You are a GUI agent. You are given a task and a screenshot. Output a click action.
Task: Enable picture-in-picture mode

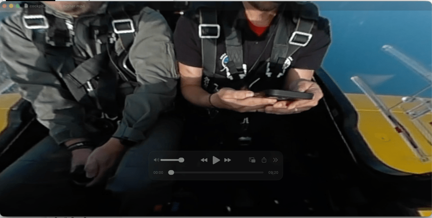(x=252, y=160)
